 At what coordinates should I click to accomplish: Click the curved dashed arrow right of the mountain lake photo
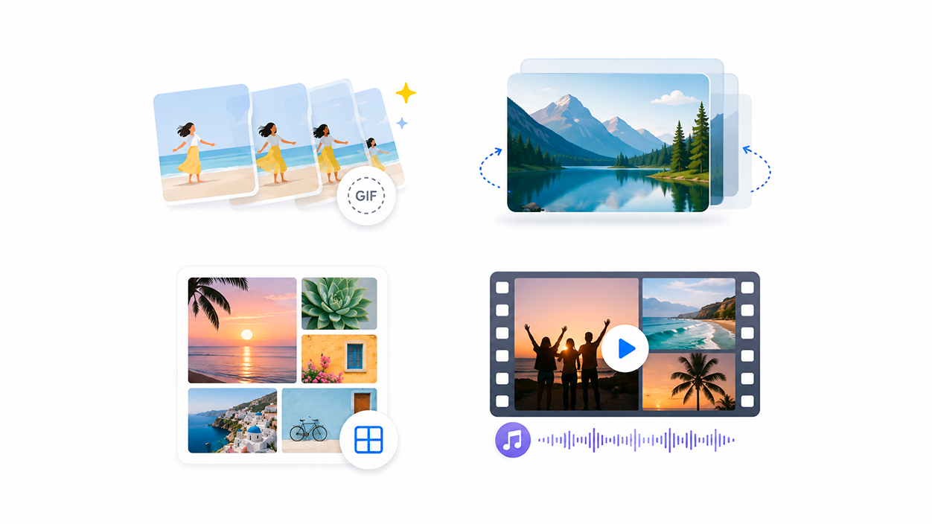[x=757, y=169]
